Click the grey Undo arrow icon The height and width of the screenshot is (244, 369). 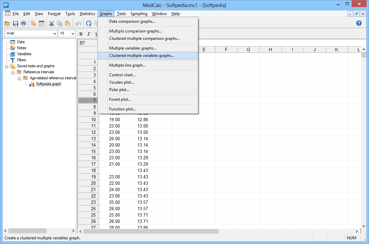[78, 23]
